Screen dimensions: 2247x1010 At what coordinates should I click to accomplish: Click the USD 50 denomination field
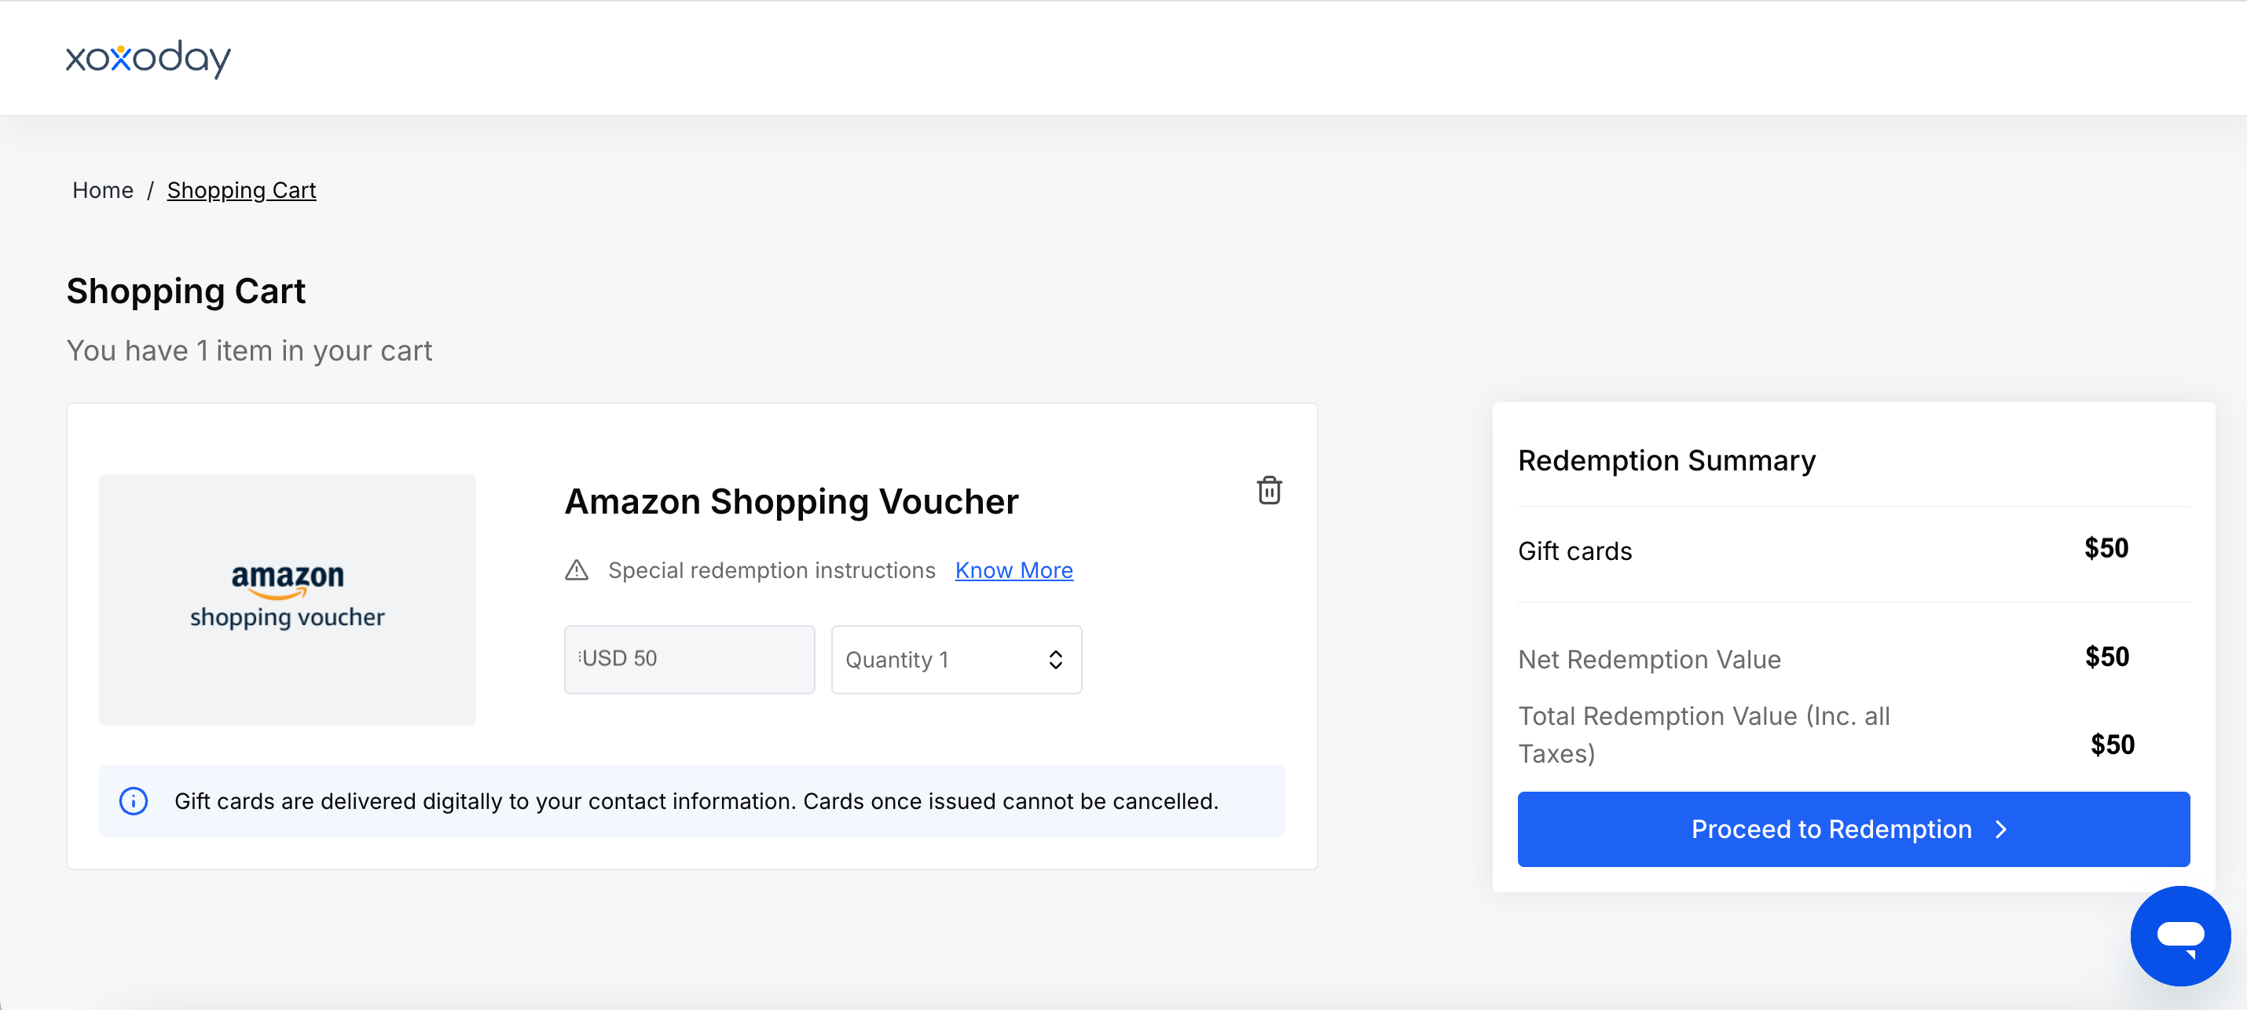point(689,660)
